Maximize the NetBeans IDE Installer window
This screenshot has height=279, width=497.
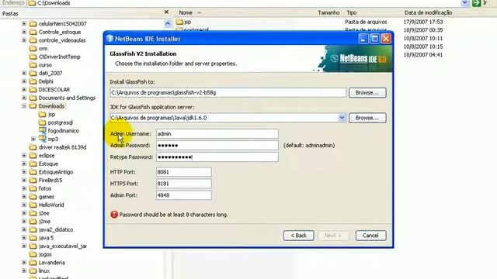click(374, 39)
